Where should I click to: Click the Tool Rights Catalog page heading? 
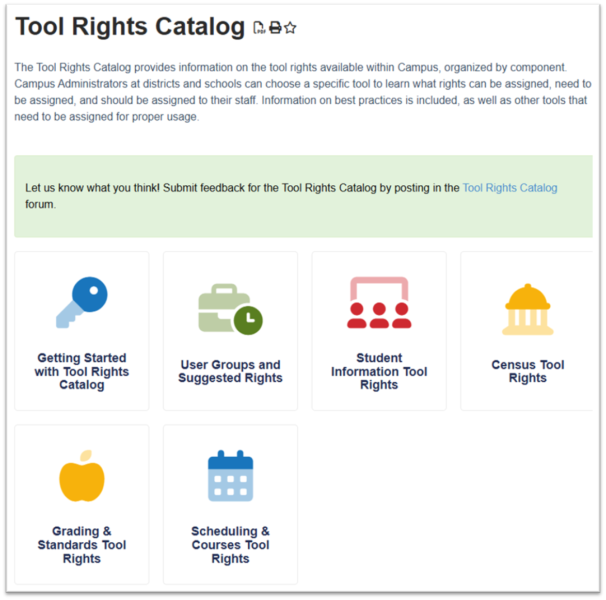point(130,26)
